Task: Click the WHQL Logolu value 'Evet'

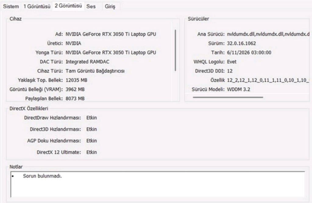Action: 232,62
